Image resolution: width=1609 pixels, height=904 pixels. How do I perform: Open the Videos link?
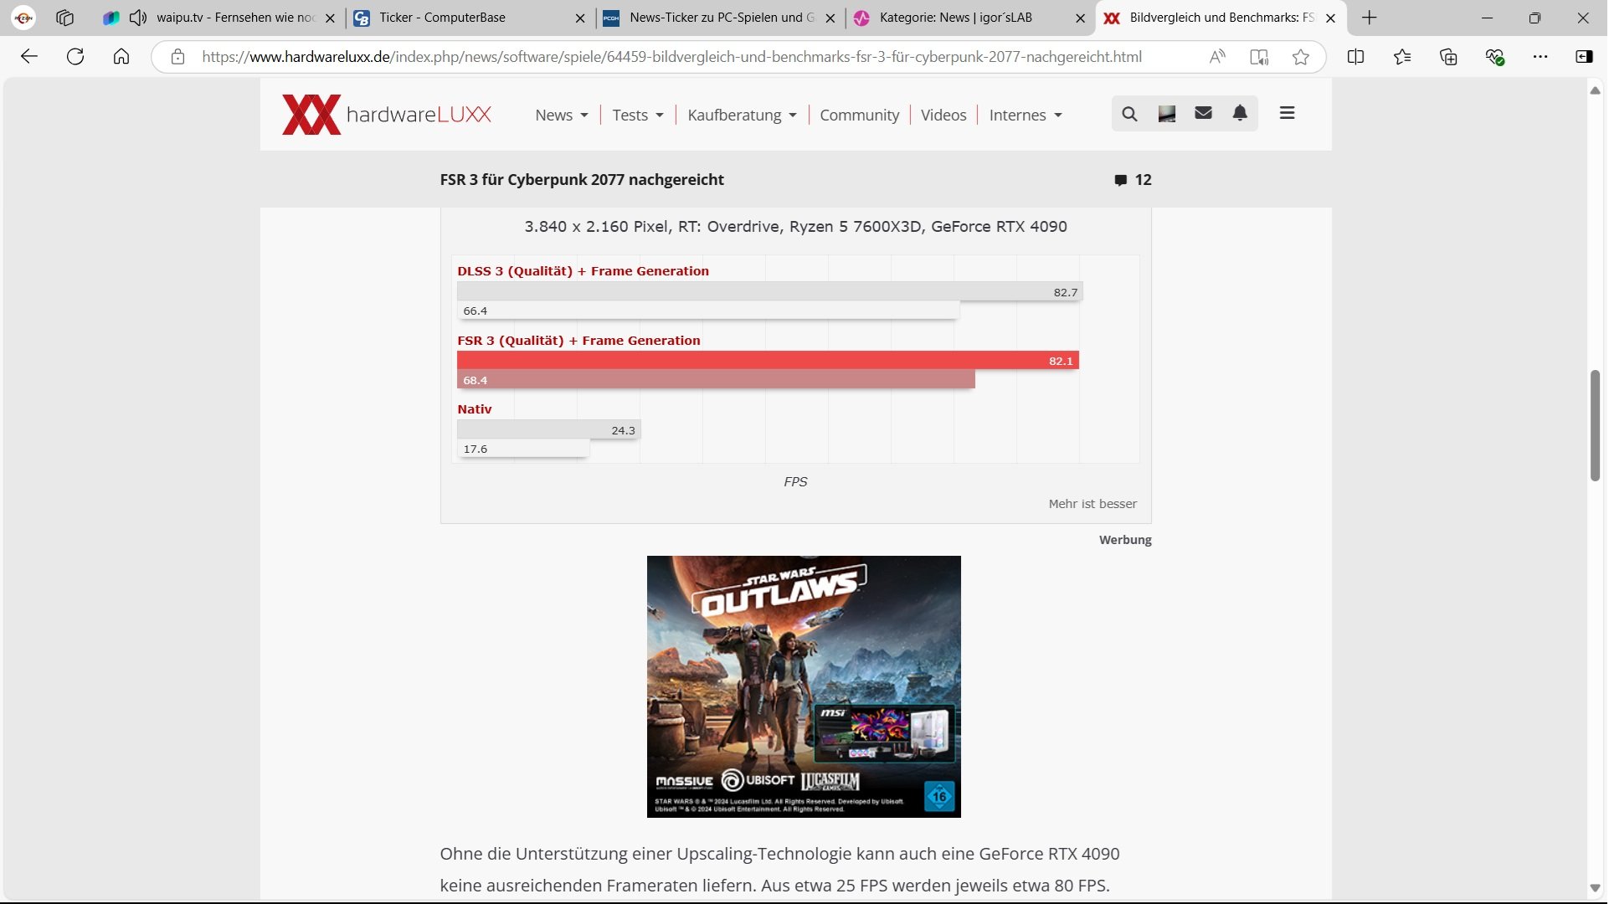943,116
